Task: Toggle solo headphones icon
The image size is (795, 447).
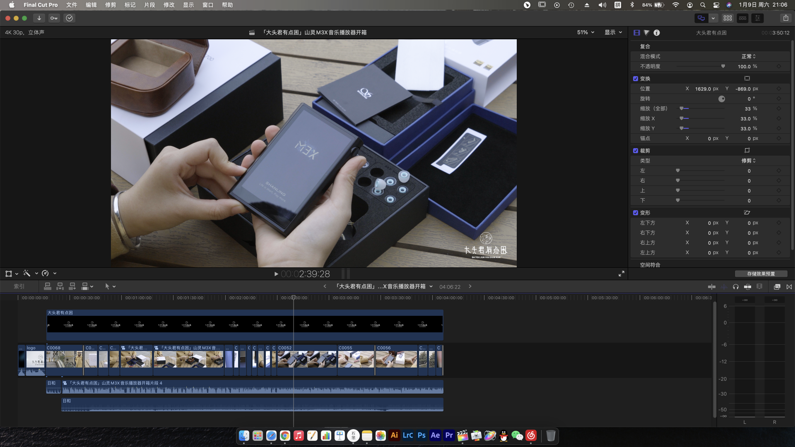Action: tap(736, 286)
